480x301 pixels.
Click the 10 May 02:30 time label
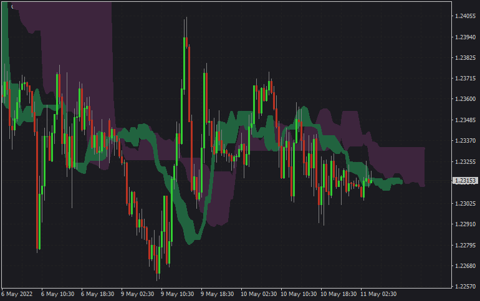tap(259, 294)
